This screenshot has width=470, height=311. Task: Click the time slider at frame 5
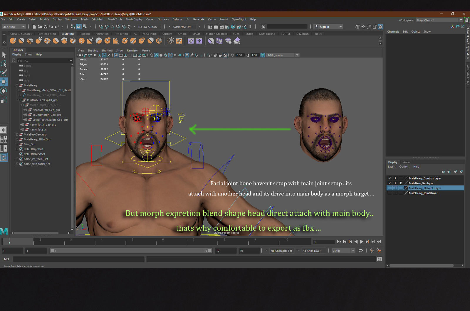[132, 242]
